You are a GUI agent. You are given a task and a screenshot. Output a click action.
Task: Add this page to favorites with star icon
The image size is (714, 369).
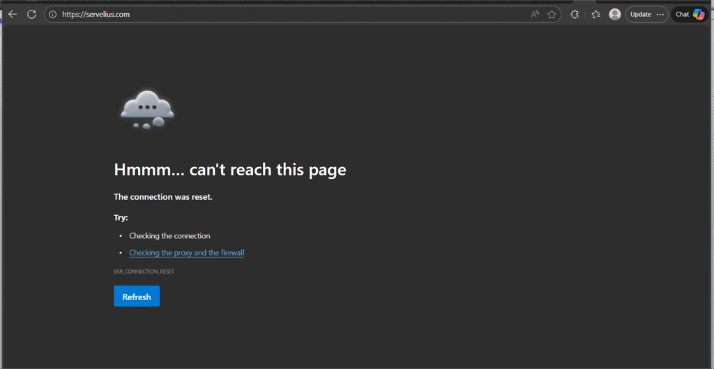click(x=552, y=14)
